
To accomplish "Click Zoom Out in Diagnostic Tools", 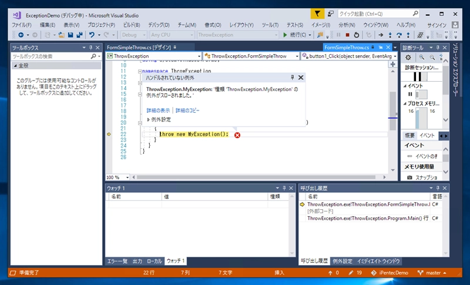I will coord(432,57).
